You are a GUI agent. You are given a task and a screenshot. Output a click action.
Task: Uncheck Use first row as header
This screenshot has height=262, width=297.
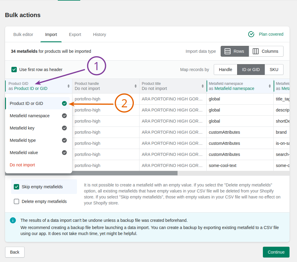pyautogui.click(x=14, y=69)
